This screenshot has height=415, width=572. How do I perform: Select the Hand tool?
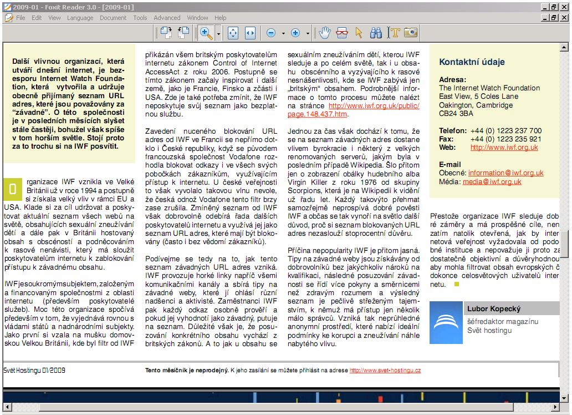click(325, 33)
